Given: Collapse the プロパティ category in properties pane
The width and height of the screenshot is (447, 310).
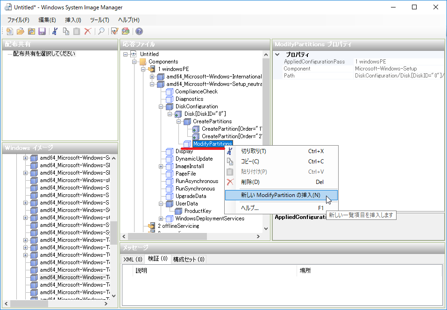Looking at the screenshot, I should (x=277, y=55).
